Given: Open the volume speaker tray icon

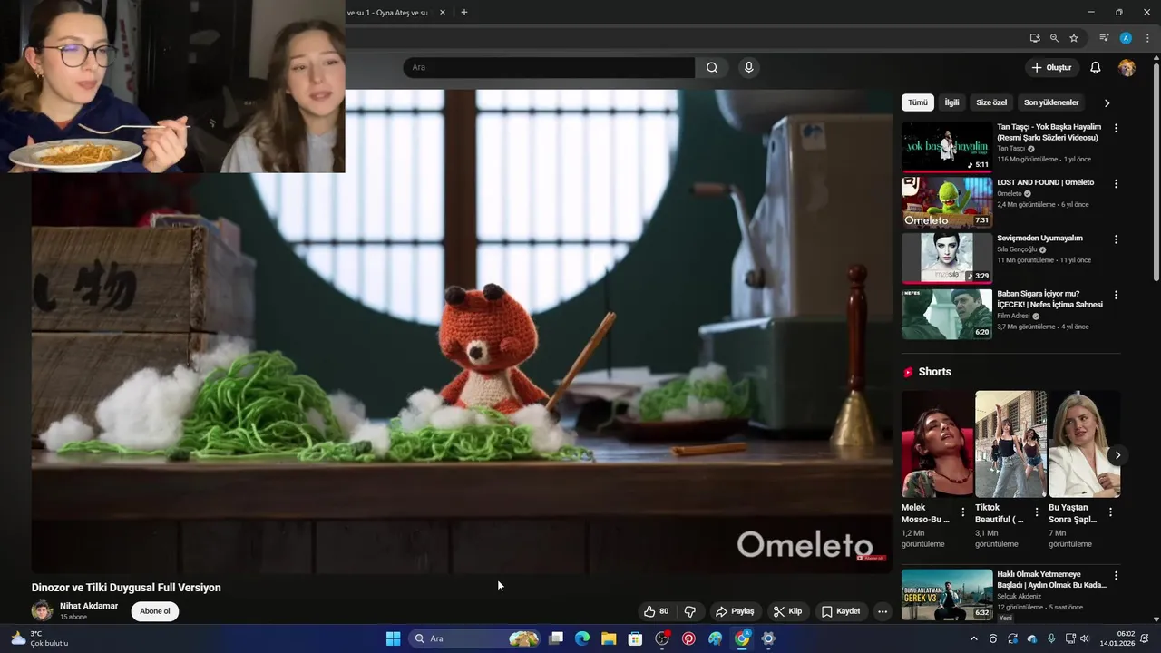Looking at the screenshot, I should pos(1084,638).
